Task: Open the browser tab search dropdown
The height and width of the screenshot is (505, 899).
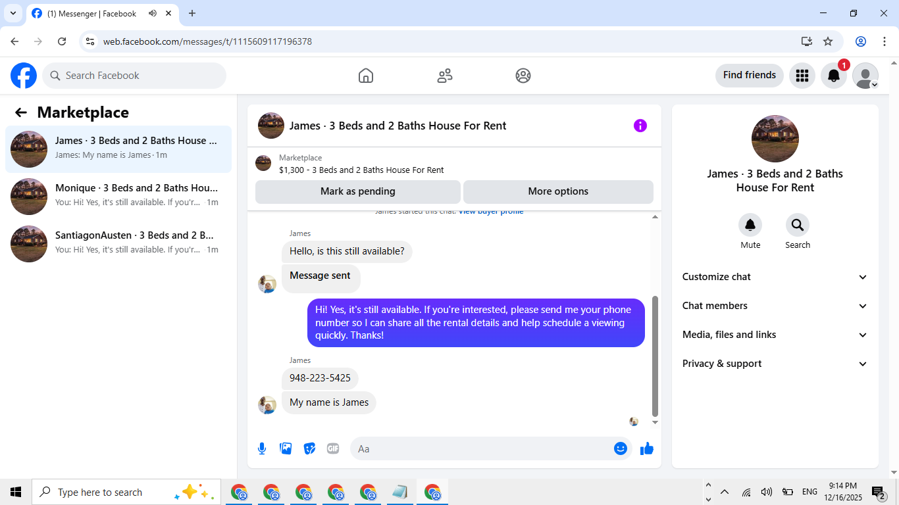Action: click(13, 13)
